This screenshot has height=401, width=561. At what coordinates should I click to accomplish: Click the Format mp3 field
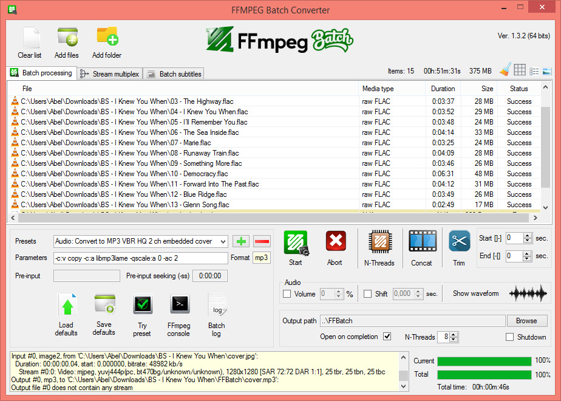pyautogui.click(x=262, y=258)
